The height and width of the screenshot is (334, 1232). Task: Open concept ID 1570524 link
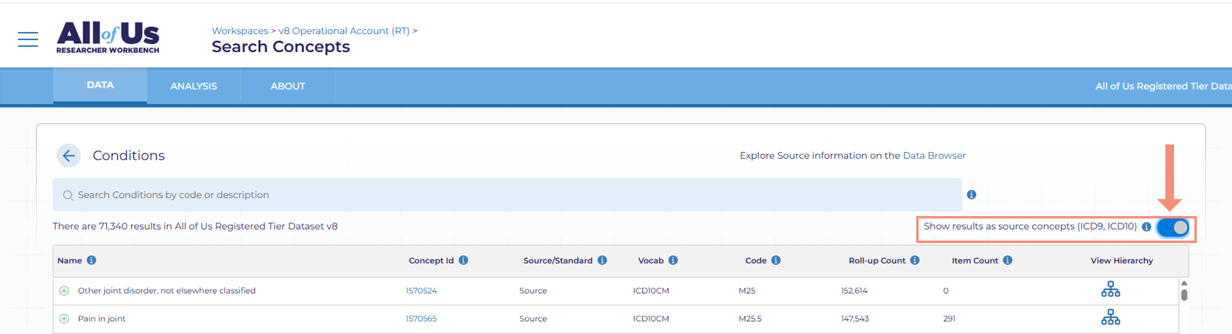[x=421, y=290]
